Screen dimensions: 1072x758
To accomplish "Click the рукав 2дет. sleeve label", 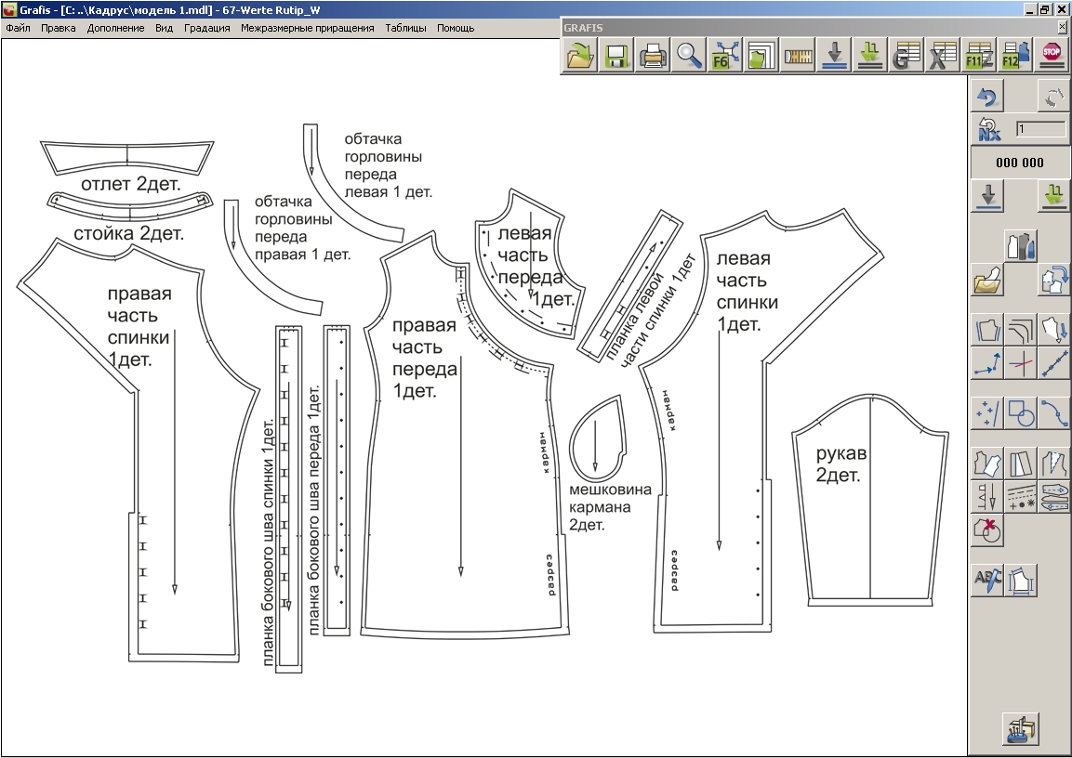I will tap(840, 464).
